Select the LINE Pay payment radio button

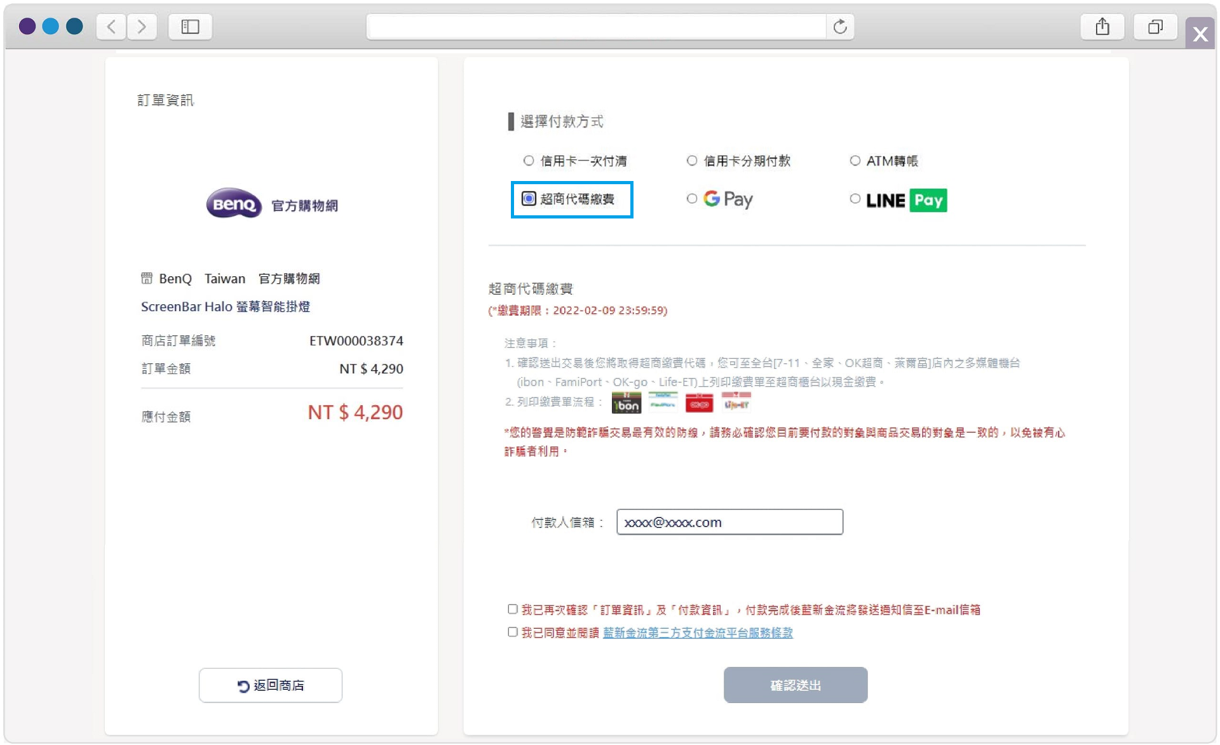855,199
